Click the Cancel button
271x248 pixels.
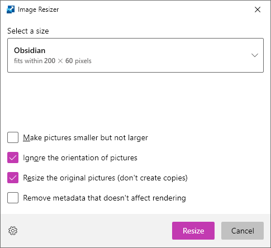tap(243, 231)
